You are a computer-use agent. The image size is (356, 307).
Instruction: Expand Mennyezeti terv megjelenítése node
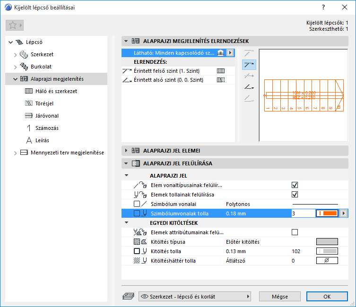[x=15, y=153]
